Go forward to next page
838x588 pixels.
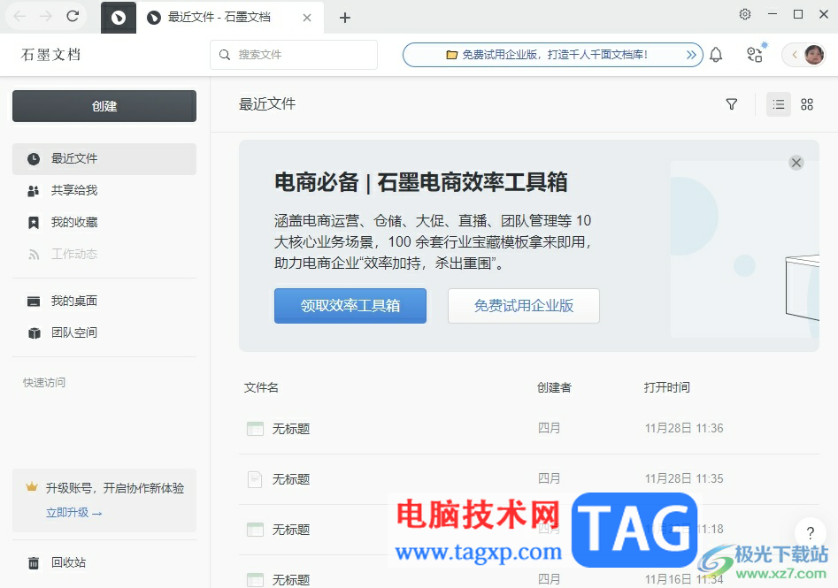pos(46,17)
